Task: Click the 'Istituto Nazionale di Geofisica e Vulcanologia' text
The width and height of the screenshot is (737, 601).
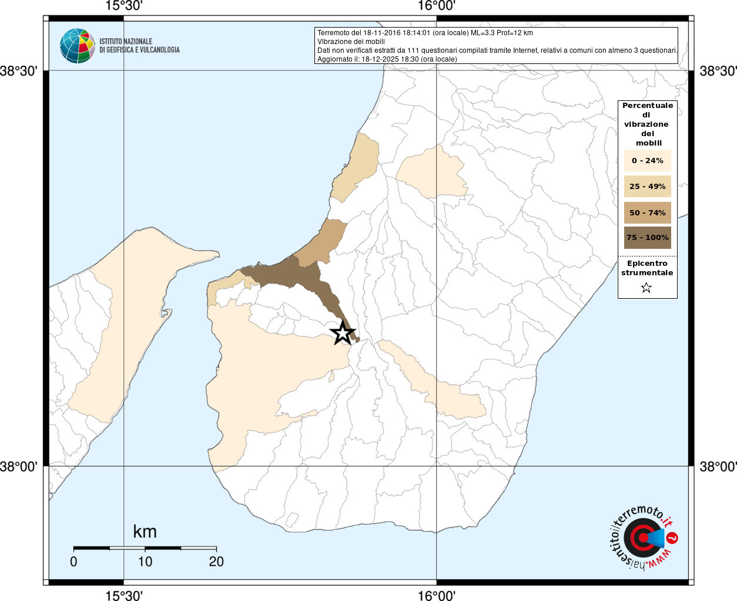Action: 139,46
